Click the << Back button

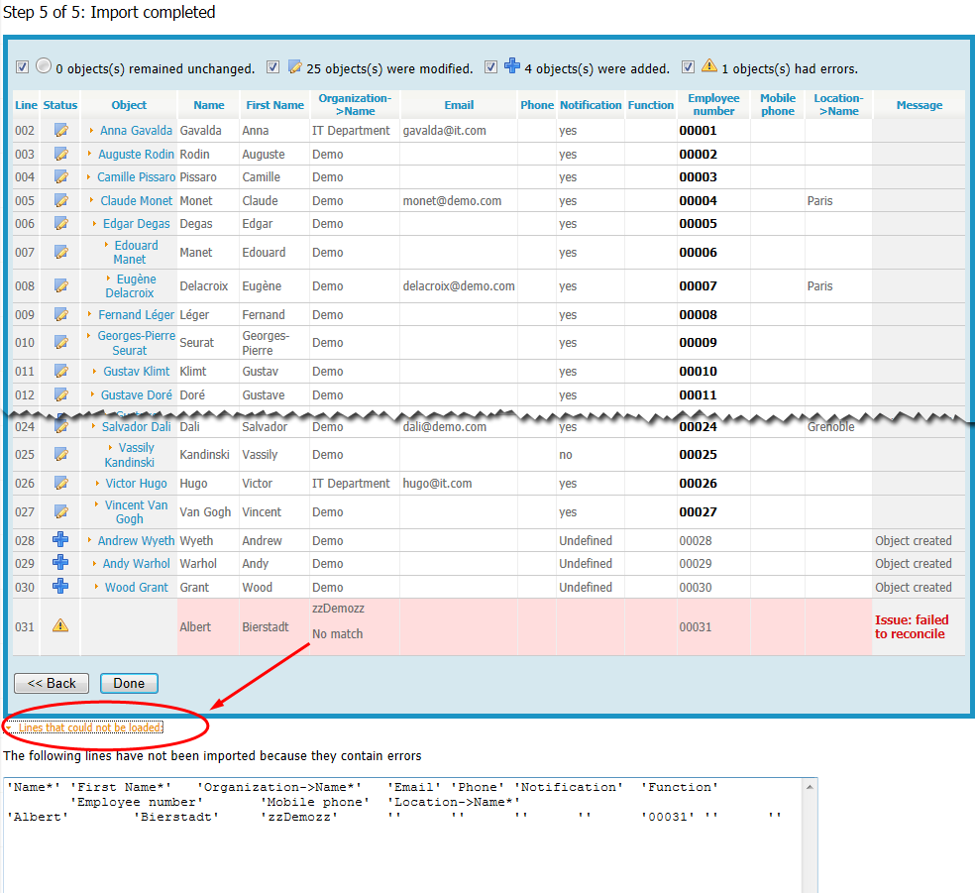[52, 683]
